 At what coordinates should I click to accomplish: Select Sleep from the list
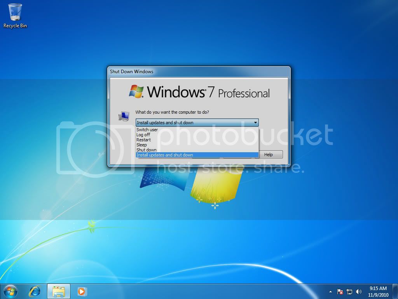point(141,144)
